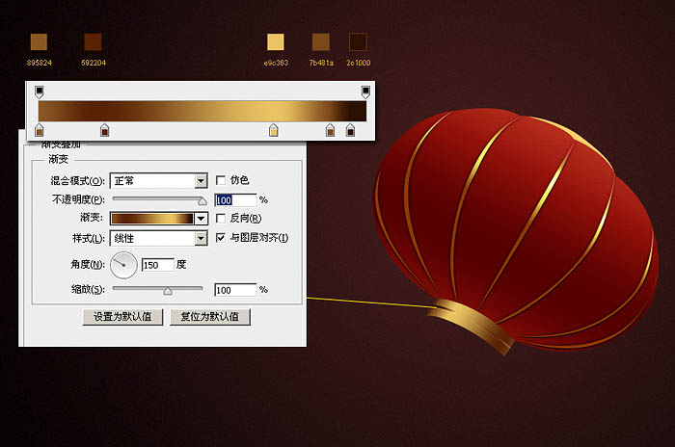Click the angle field showing 150
675x447 pixels.
click(x=158, y=265)
